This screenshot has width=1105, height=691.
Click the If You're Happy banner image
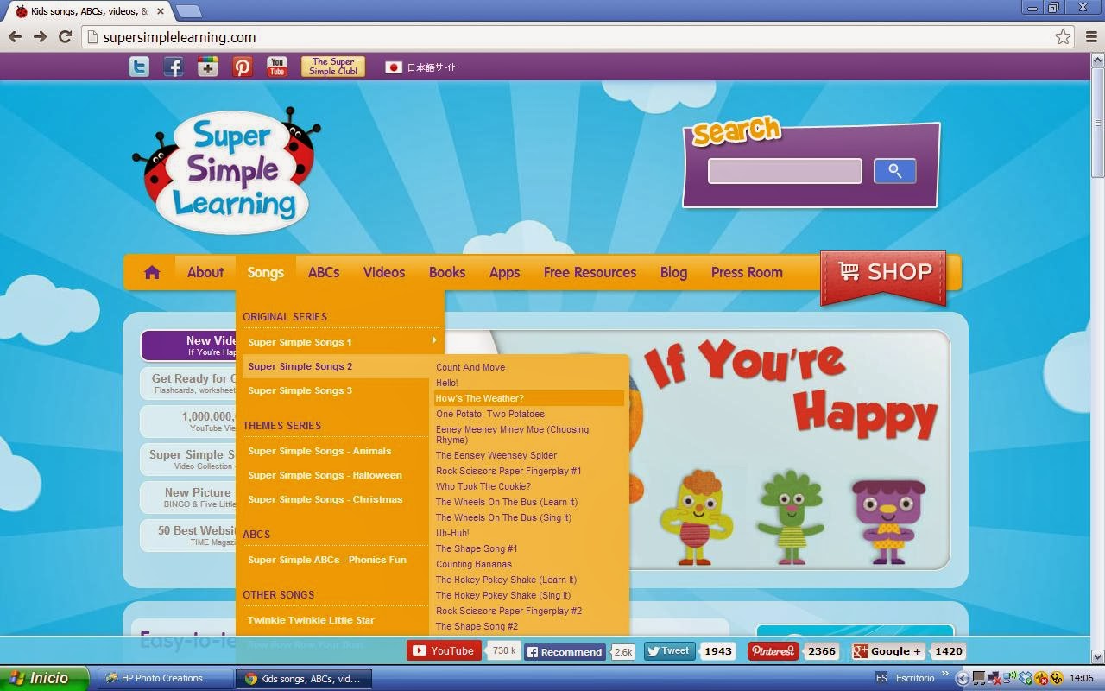[x=789, y=449]
